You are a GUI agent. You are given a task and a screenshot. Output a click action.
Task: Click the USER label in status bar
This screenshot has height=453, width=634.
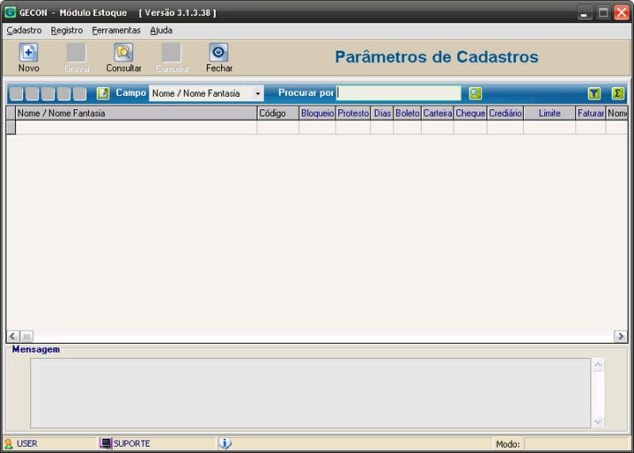click(x=27, y=443)
